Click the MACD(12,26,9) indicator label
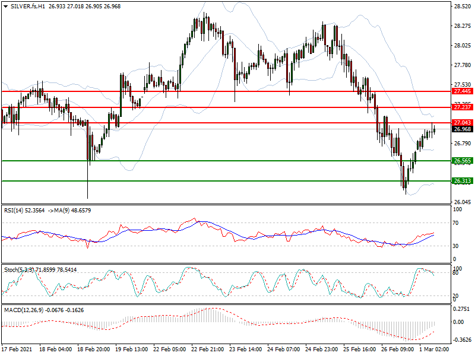This screenshot has width=475, height=356. [24, 310]
